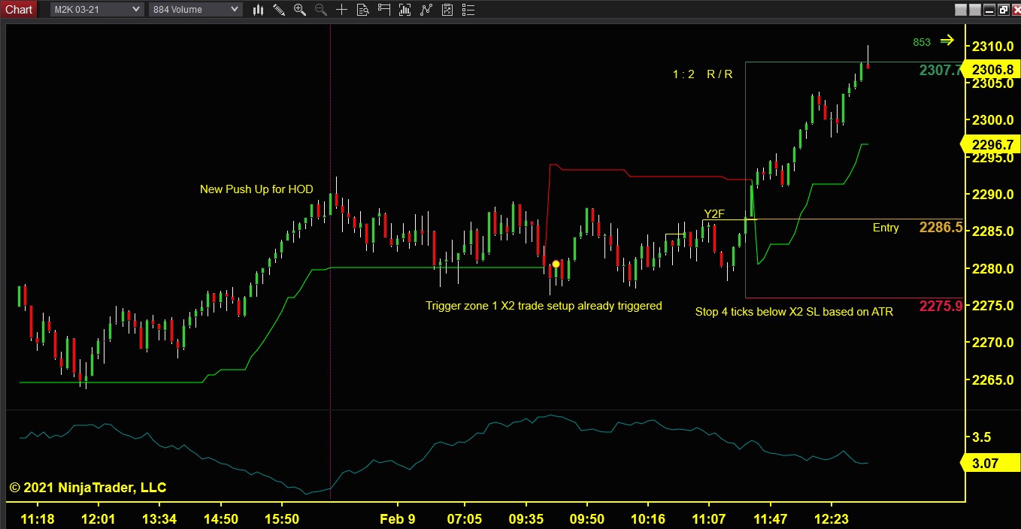Image resolution: width=1021 pixels, height=529 pixels.
Task: Click the first gray link button
Action: point(962,10)
